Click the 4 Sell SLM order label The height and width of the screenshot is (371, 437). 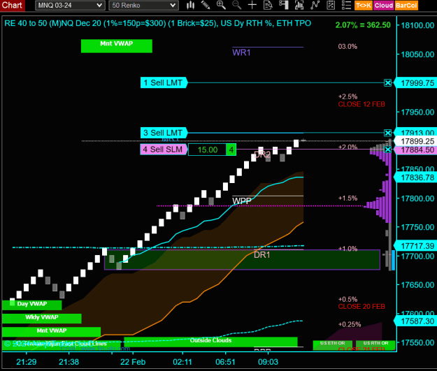(164, 150)
